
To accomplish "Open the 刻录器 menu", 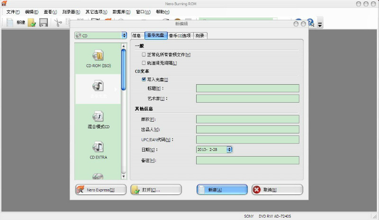I will pos(71,12).
